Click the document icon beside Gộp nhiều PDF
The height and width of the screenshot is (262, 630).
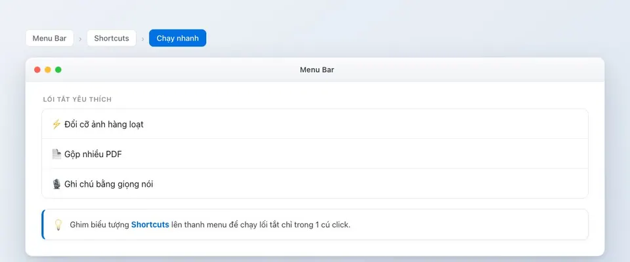coord(56,154)
